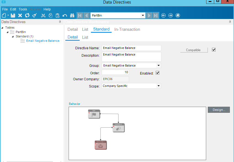The width and height of the screenshot is (234, 162).
Task: Click the Tables root tree label
Action: coord(10,28)
